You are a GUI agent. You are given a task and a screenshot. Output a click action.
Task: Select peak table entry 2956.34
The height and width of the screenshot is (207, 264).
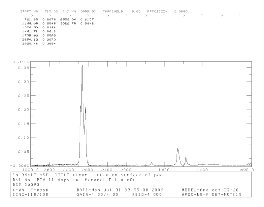[x=68, y=19]
